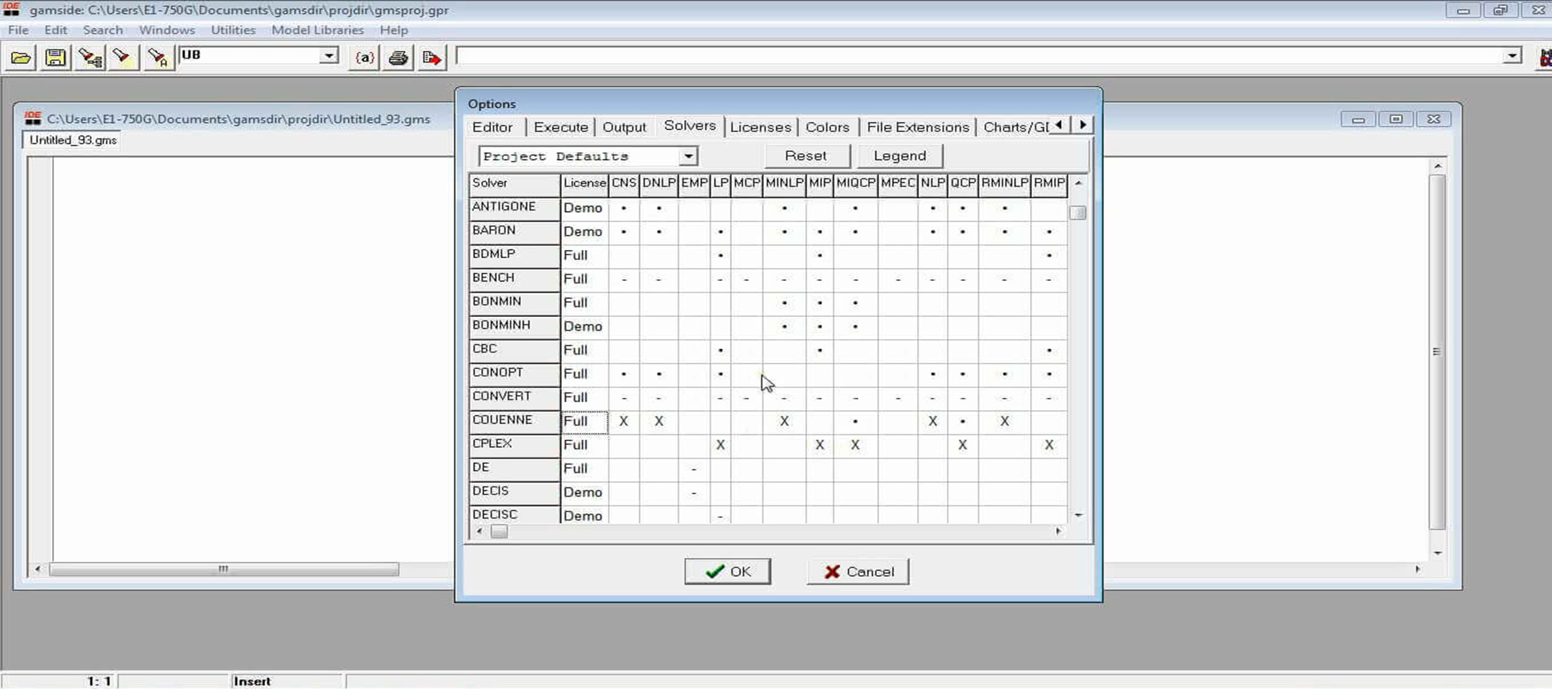Toggle the COUENNE MINLP default cell
This screenshot has height=689, width=1552.
pyautogui.click(x=784, y=421)
